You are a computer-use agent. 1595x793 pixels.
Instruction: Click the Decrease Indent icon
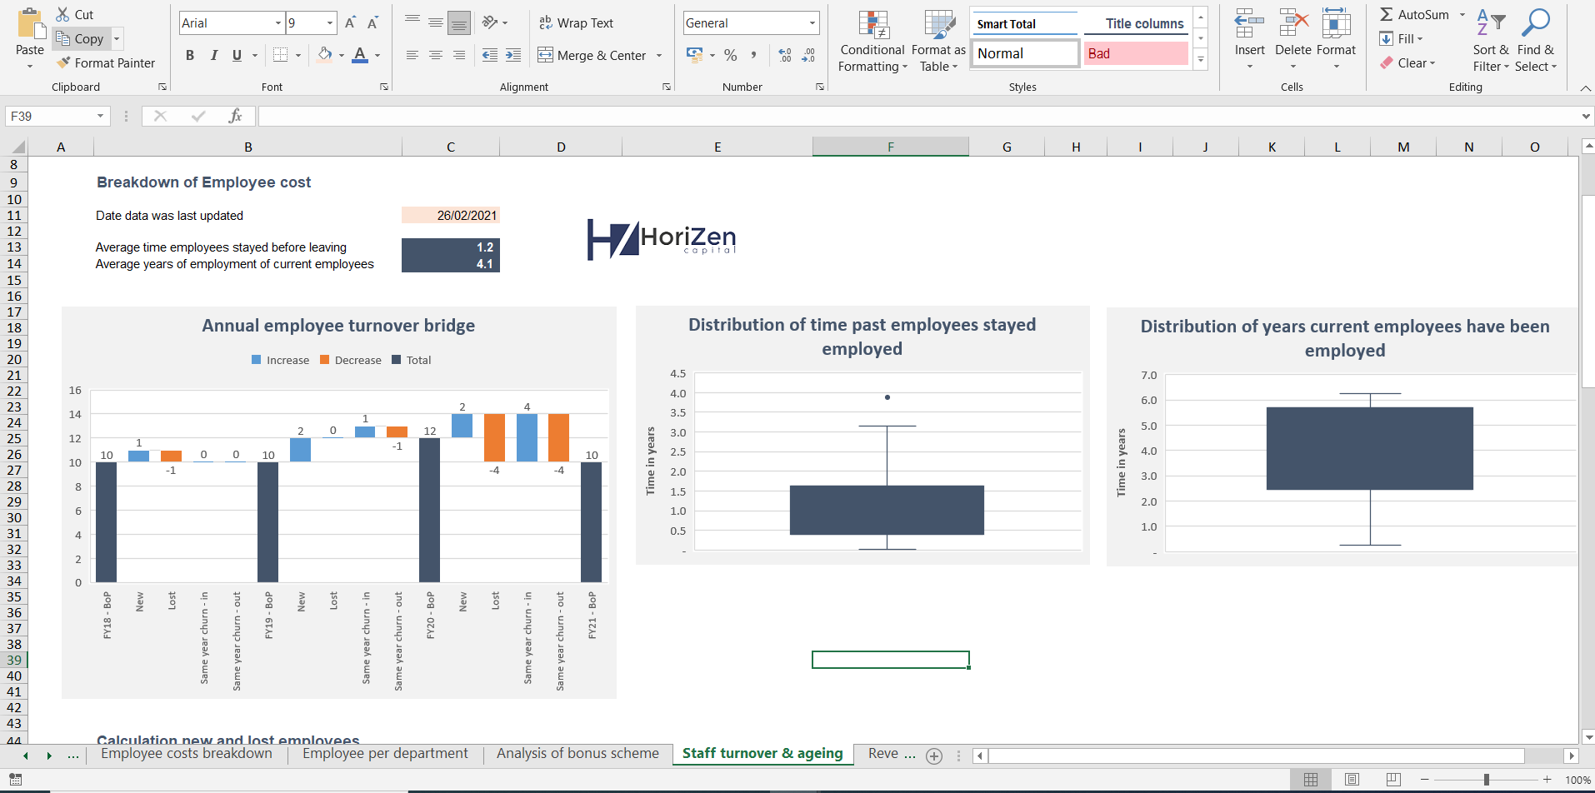(490, 55)
